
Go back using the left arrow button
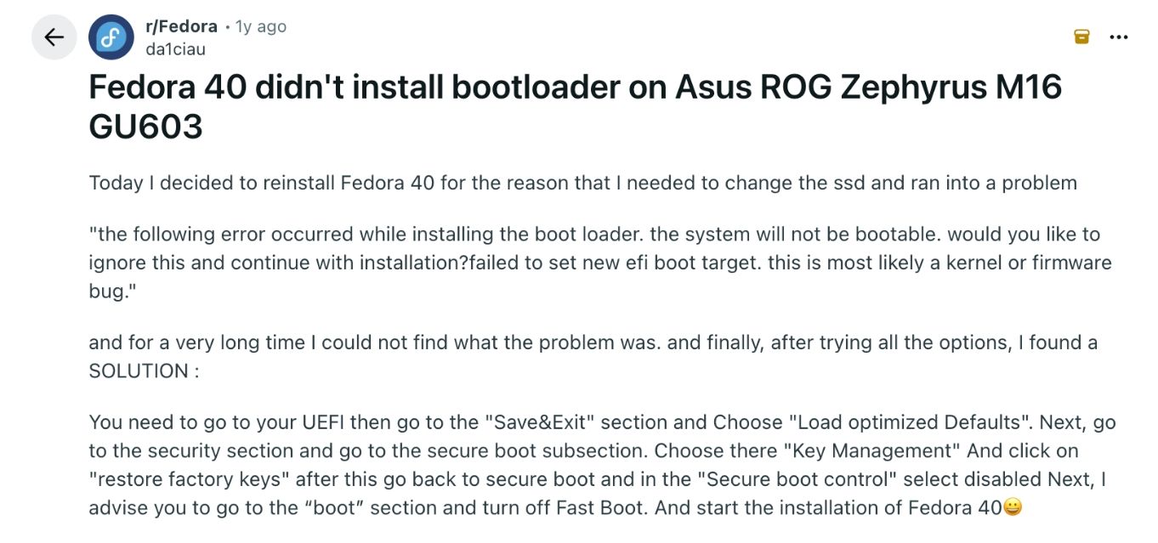pos(54,37)
